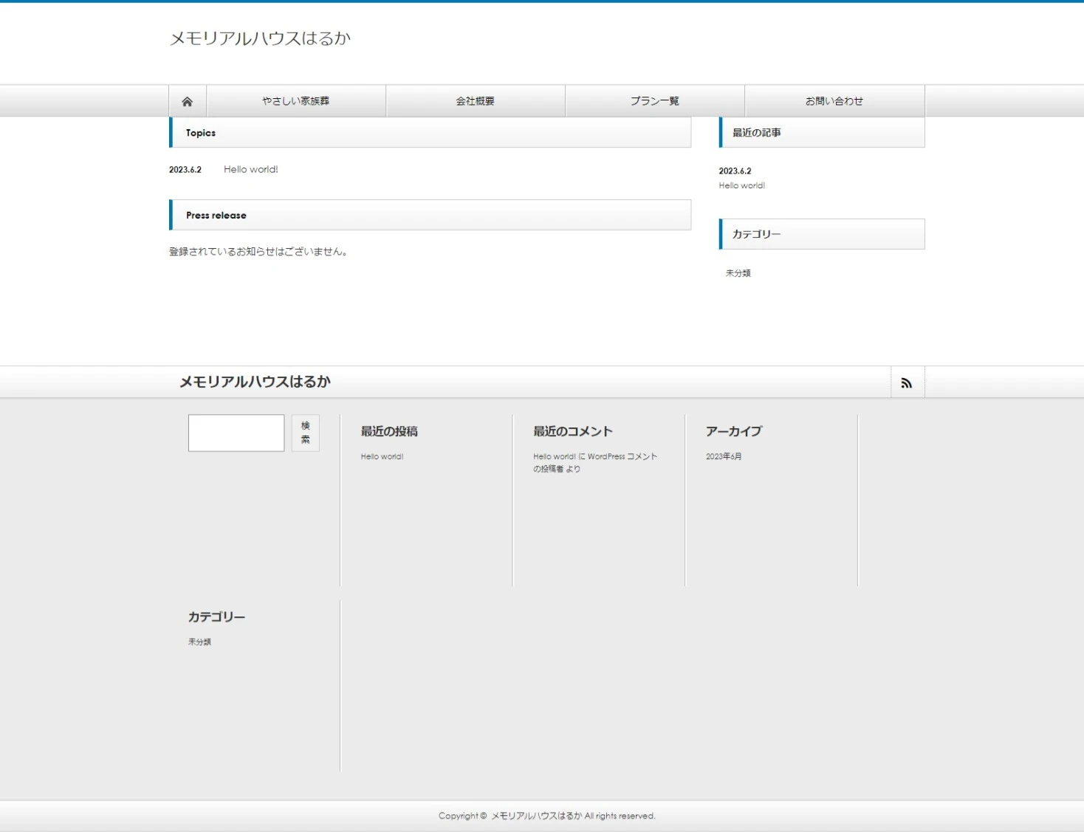1084x832 pixels.
Task: Open the 2023年6月 archive
Action: click(x=724, y=457)
